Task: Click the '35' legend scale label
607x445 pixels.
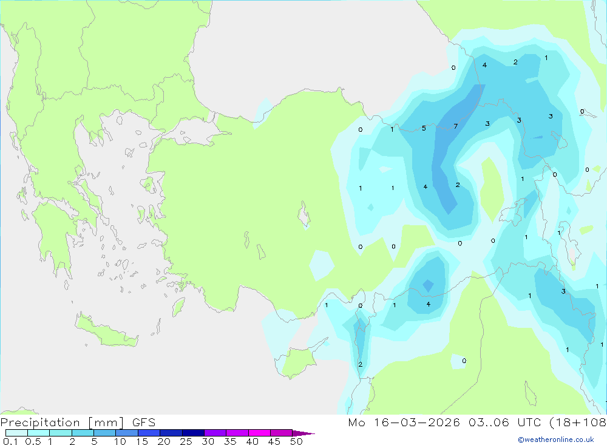Action: point(230,441)
